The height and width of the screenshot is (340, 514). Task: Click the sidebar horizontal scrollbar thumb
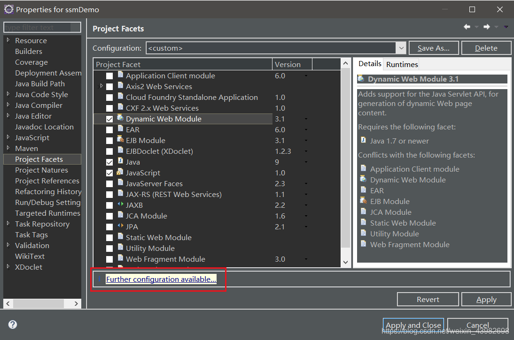pyautogui.click(x=39, y=304)
